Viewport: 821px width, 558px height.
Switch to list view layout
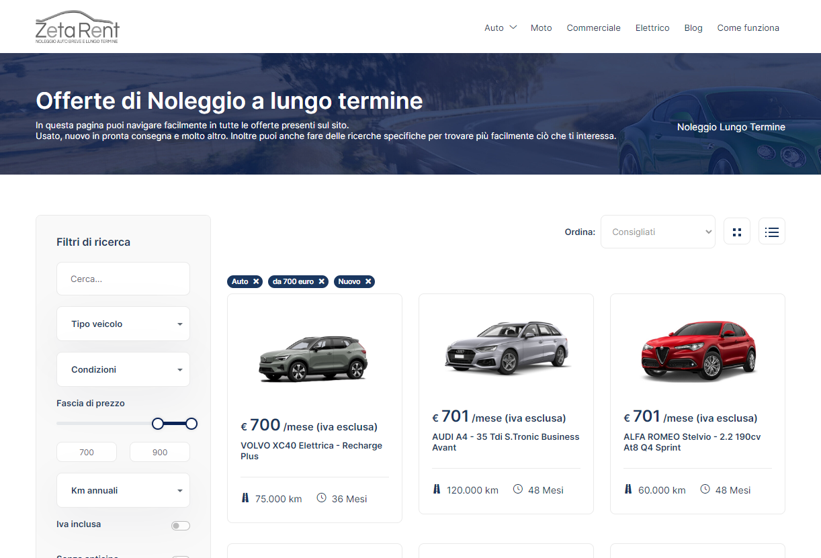point(772,232)
